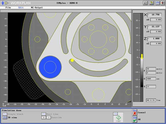The image size is (166, 124).
Task: Toggle F1 Single block mode
Action: pos(5,114)
